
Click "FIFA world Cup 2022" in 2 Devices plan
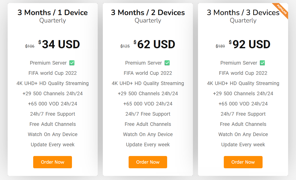[148, 73]
